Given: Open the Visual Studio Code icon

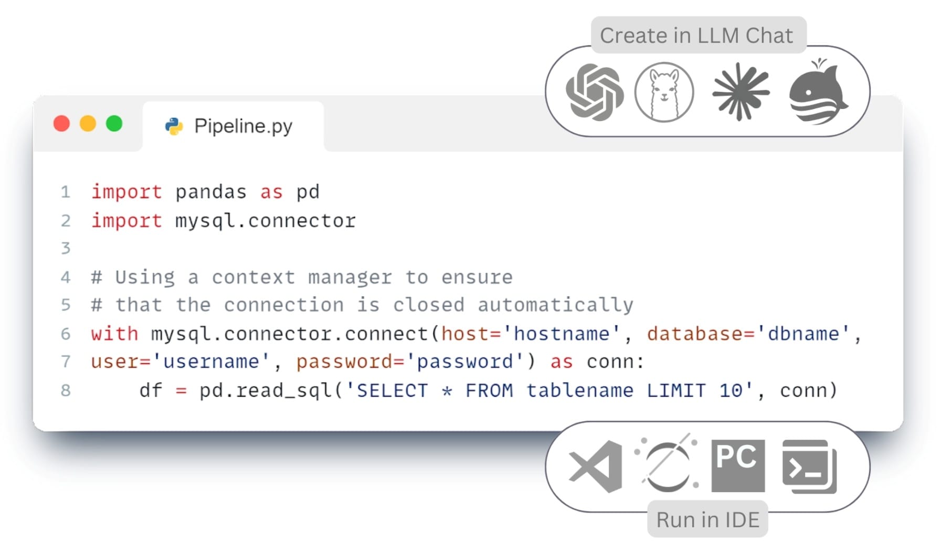Looking at the screenshot, I should pyautogui.click(x=596, y=466).
